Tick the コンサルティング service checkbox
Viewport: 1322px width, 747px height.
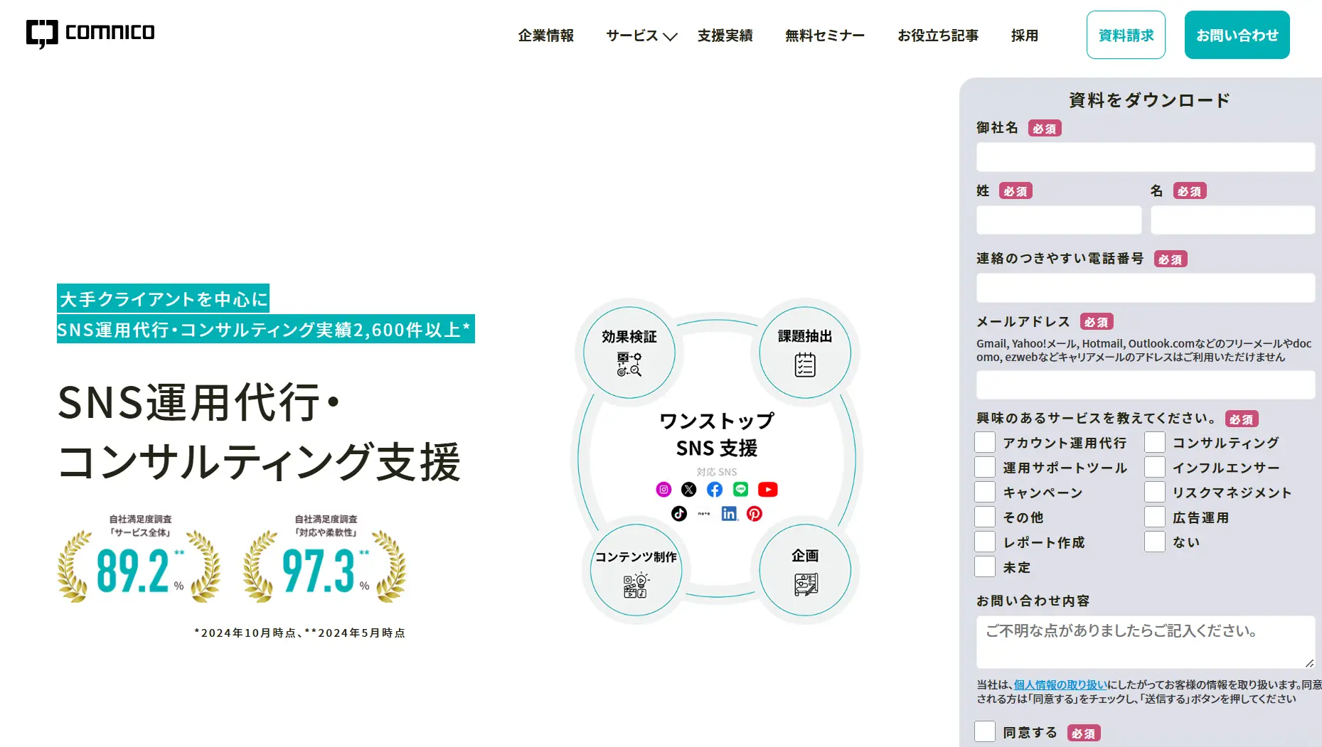[1155, 442]
